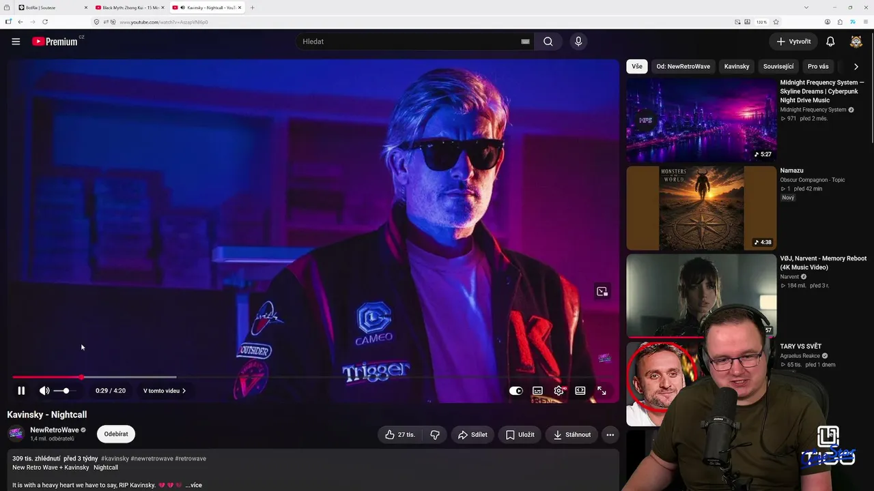The height and width of the screenshot is (491, 874).
Task: Enter fullscreen on the video player
Action: point(602,391)
